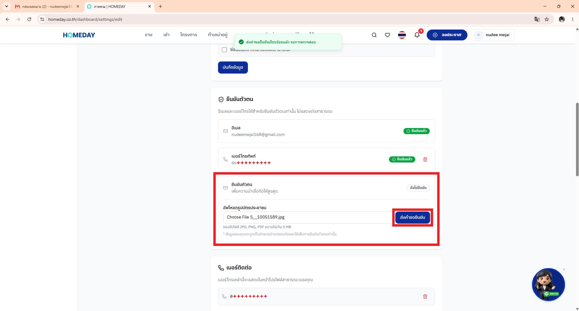The height and width of the screenshot is (311, 579).
Task: Click email nudeemejai168@gmail.com text
Action: [x=258, y=135]
